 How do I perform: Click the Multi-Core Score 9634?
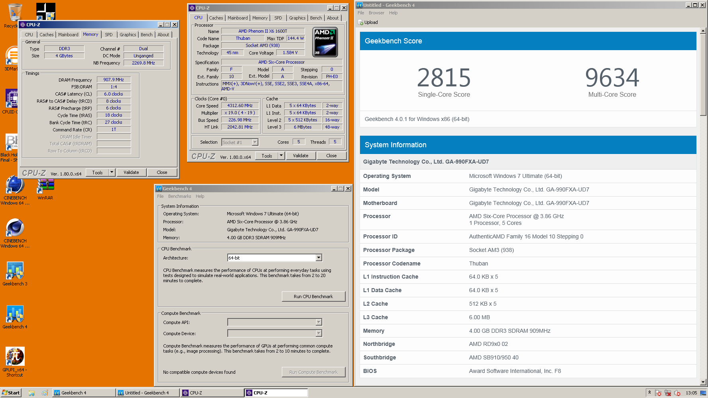[612, 77]
